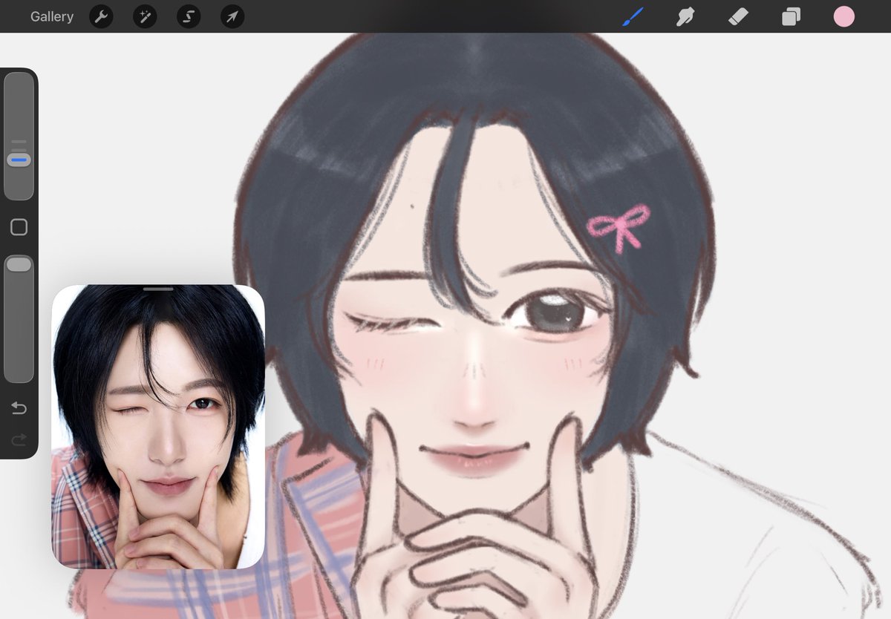Adjust the brush size slider
The width and height of the screenshot is (891, 619).
(19, 136)
